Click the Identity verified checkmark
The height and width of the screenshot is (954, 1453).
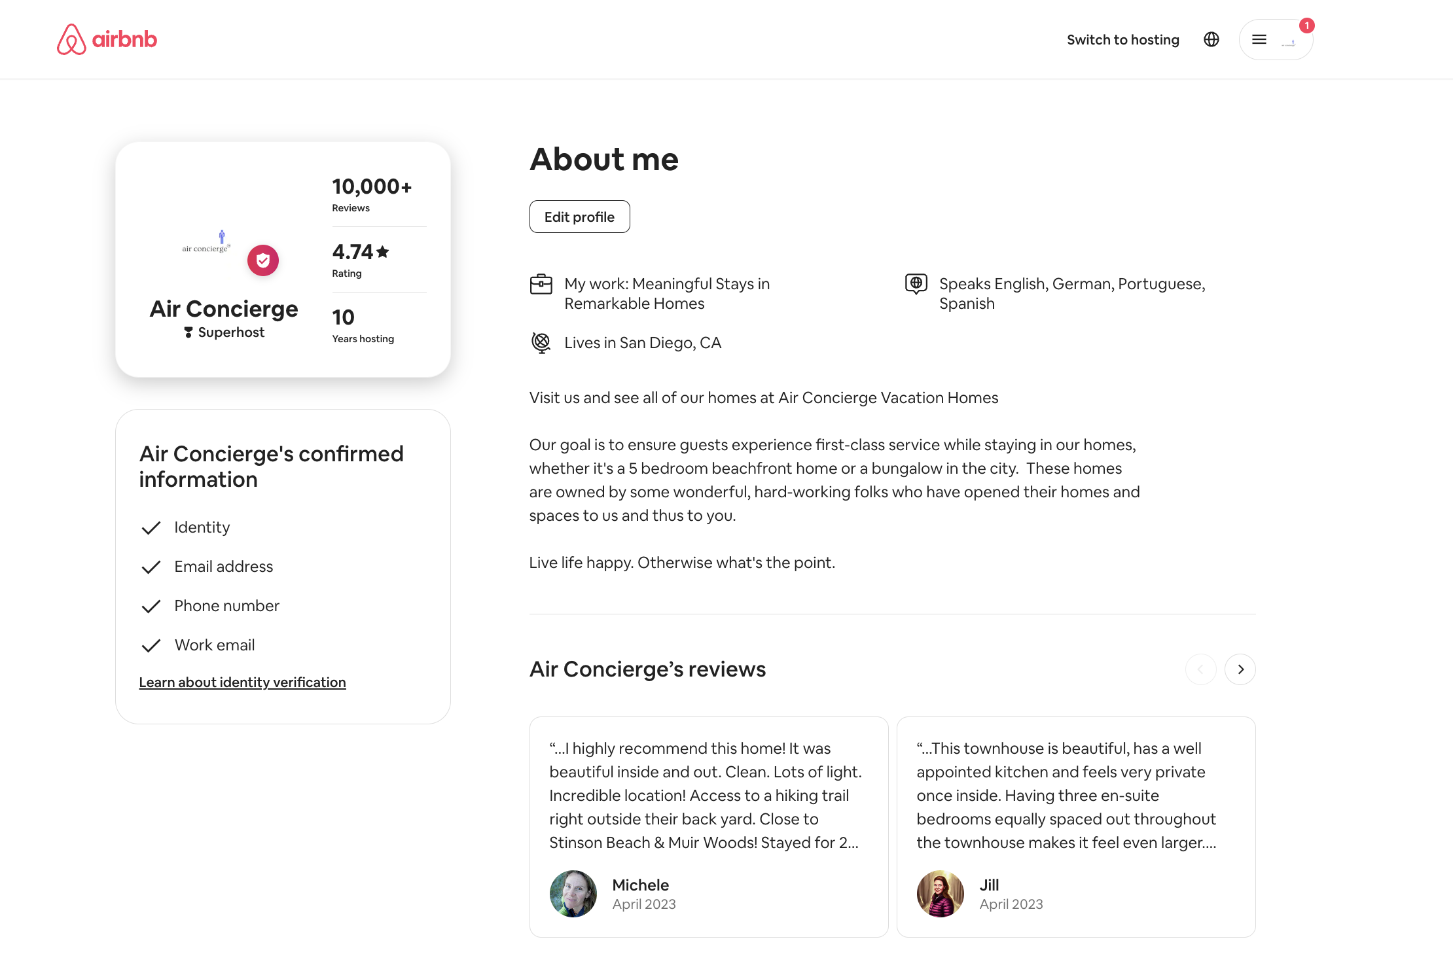tap(151, 527)
